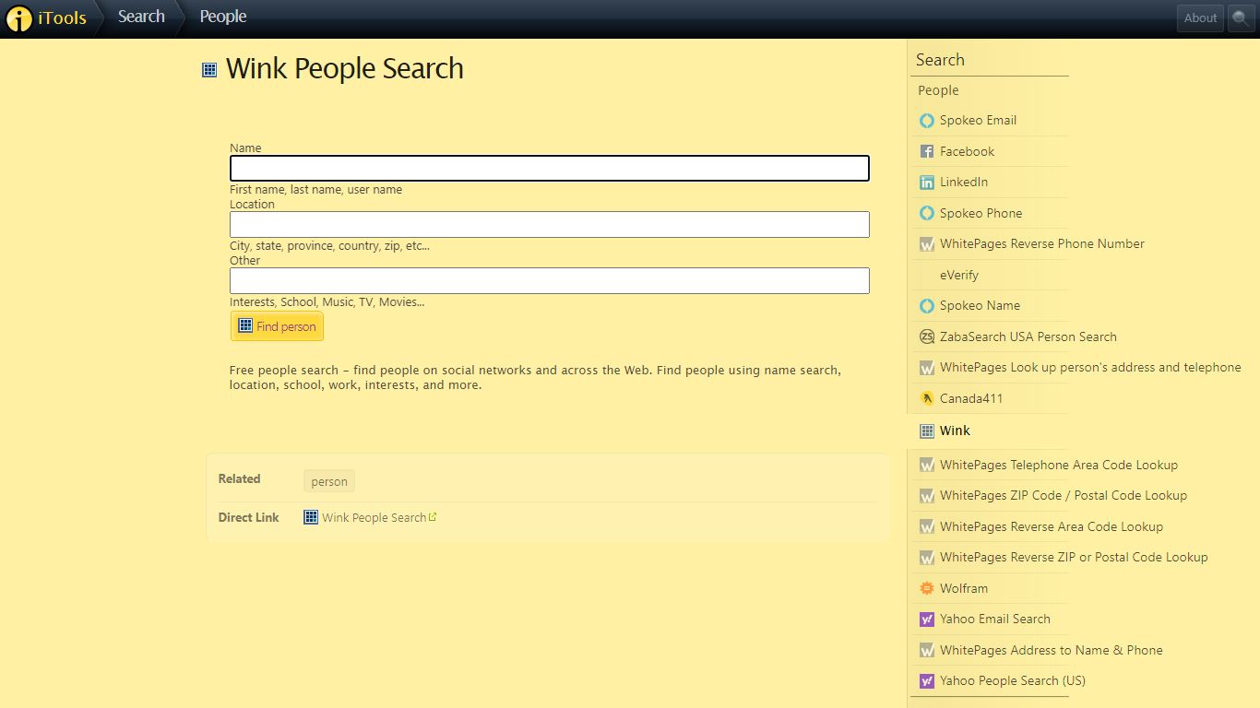
Task: Click the person related tag
Action: pos(329,481)
